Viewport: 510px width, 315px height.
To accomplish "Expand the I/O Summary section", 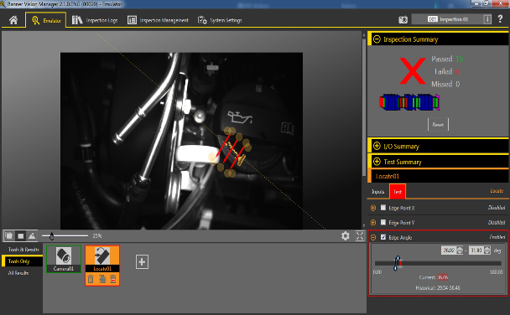I will tap(377, 146).
